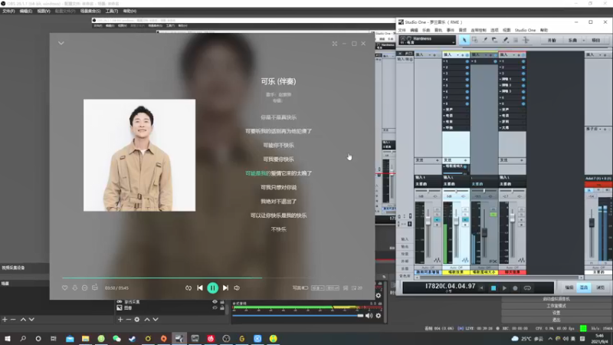Add a send on the first channel

(437, 160)
